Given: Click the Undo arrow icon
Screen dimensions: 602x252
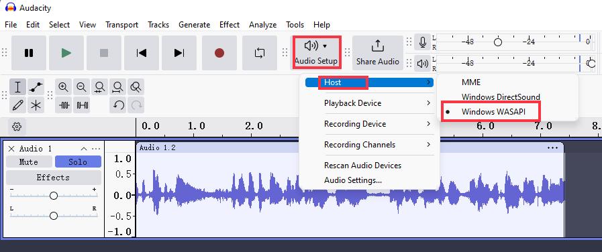Looking at the screenshot, I should [x=118, y=105].
